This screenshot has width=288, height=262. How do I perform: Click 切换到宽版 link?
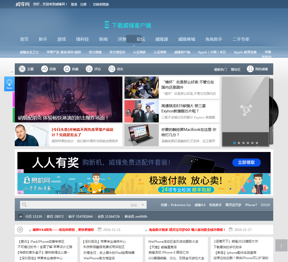[101, 4]
